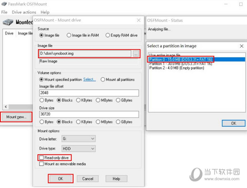The image size is (247, 188).
Task: Set offset unit to Bytes
Action: pos(42,100)
